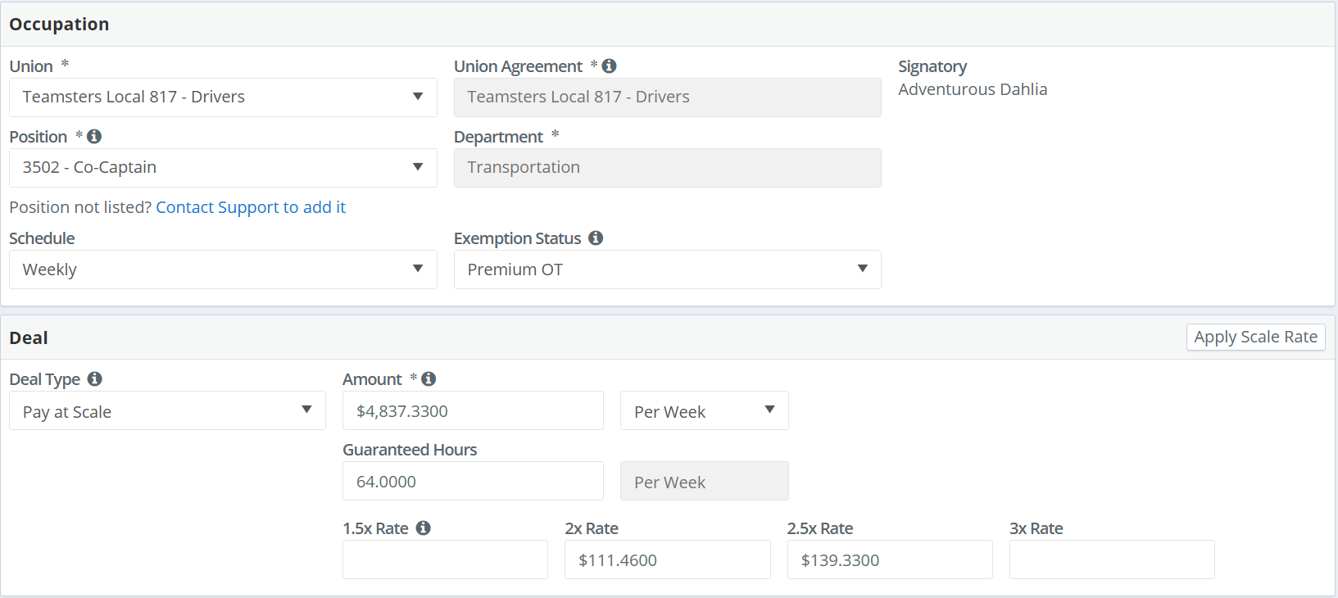Click the Guaranteed Hours input field
The height and width of the screenshot is (598, 1338).
pyautogui.click(x=473, y=482)
